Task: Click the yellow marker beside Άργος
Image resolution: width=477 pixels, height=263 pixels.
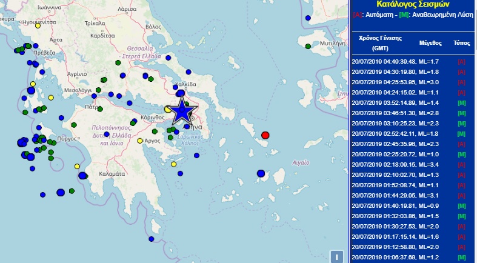Action: click(140, 141)
